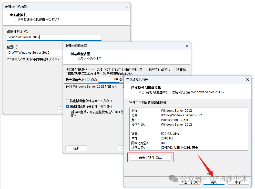Image resolution: width=255 pixels, height=189 pixels.
Task: Click the 最大磁盘大小 (GB)(S): label
Action: click(81, 80)
